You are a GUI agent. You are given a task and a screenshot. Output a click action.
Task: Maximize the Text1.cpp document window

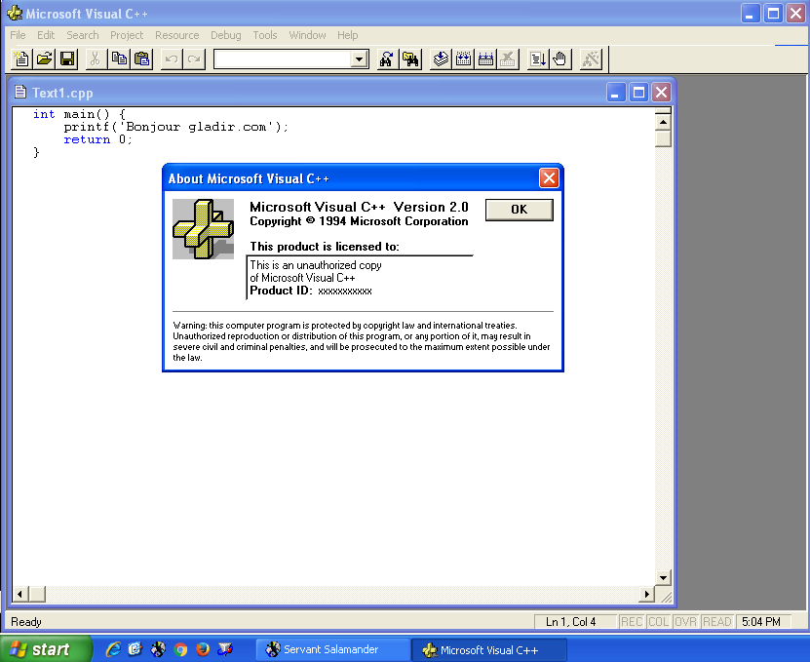638,93
